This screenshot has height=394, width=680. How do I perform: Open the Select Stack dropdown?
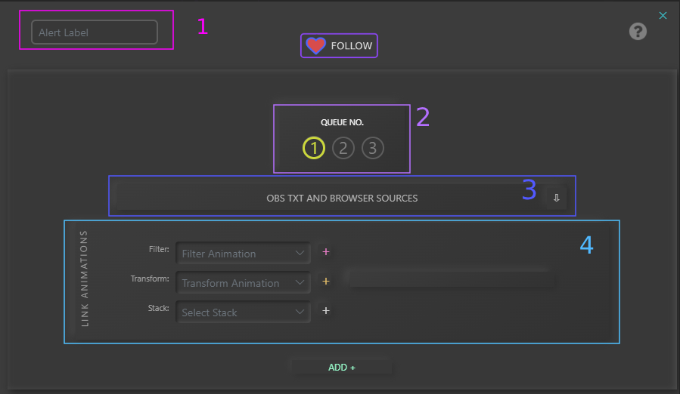point(243,312)
